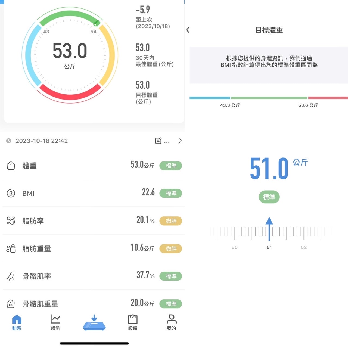
Task: Tap the 脂肪率 row label
Action: [x=33, y=221]
